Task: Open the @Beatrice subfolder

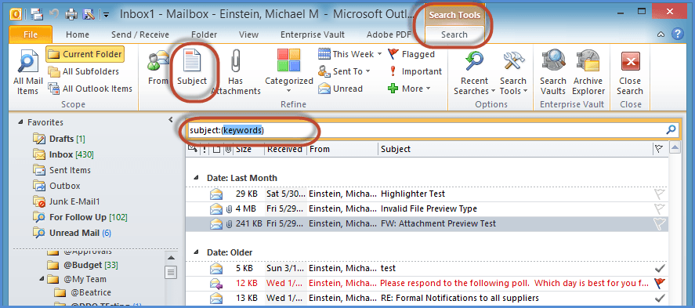Action: [x=82, y=293]
